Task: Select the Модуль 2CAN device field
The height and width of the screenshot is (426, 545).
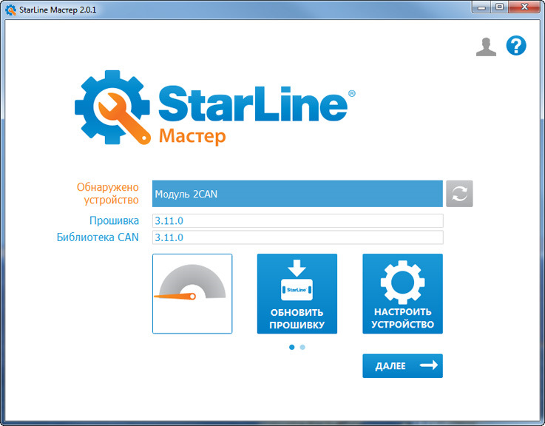Action: (297, 194)
